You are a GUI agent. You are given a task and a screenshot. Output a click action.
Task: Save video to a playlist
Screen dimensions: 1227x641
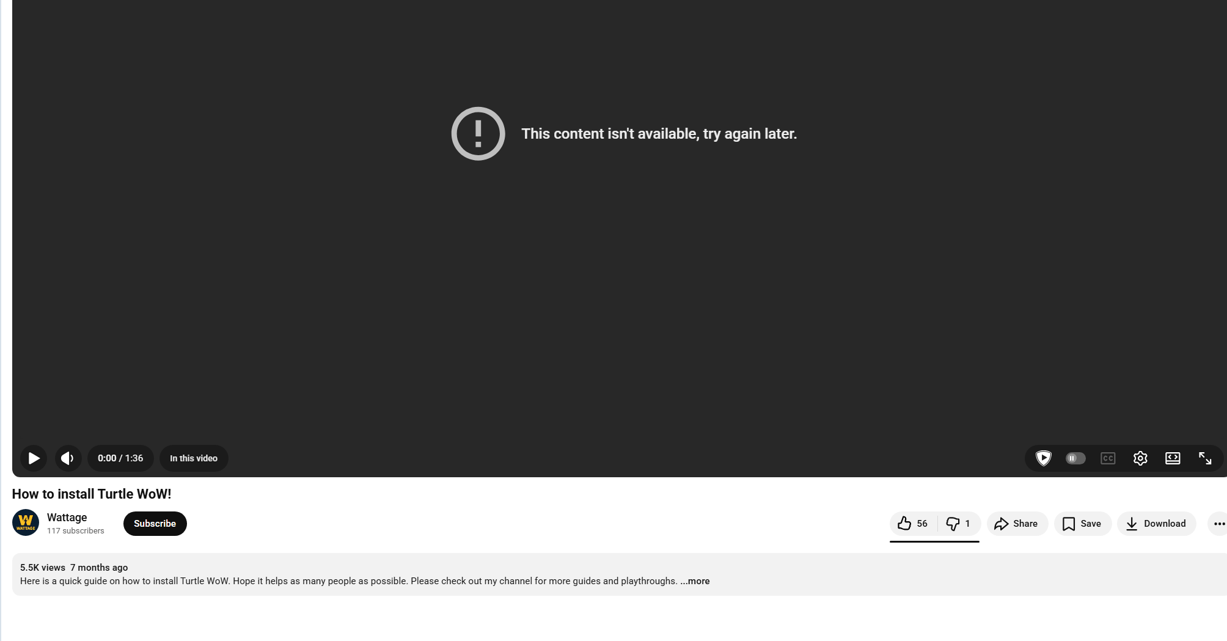[x=1082, y=524]
